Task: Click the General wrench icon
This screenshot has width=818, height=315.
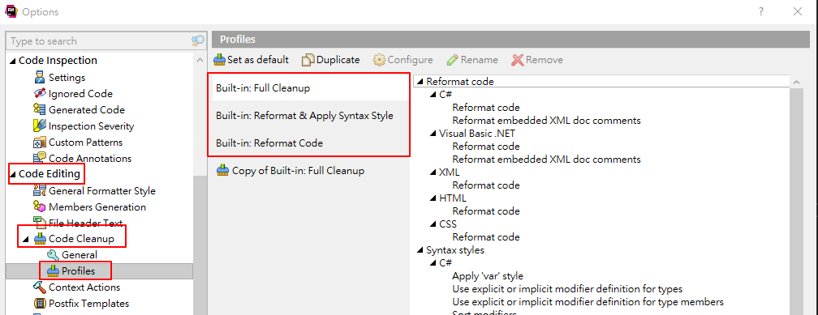Action: tap(53, 254)
